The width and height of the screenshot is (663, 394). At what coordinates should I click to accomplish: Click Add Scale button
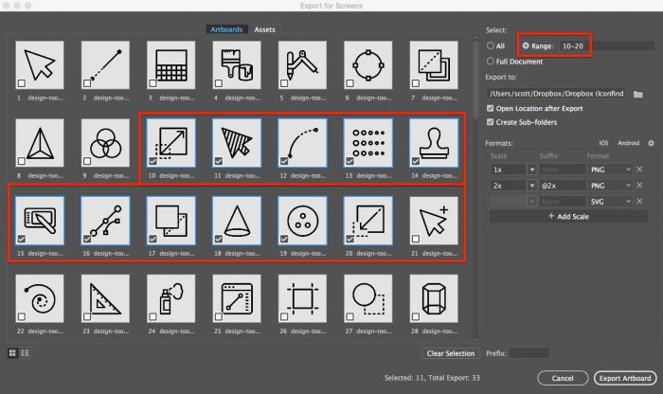568,217
